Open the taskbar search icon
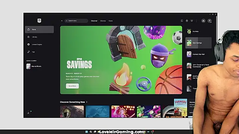239x134 pixels. [x=91, y=132]
